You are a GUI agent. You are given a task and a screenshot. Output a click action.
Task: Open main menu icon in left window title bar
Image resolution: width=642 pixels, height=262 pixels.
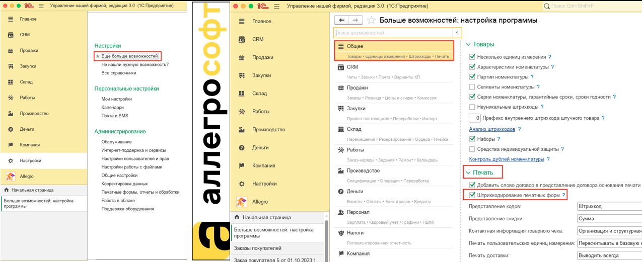tap(41, 6)
